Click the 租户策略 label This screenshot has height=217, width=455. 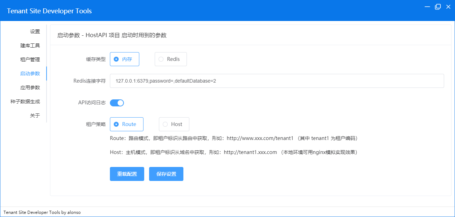click(x=96, y=124)
